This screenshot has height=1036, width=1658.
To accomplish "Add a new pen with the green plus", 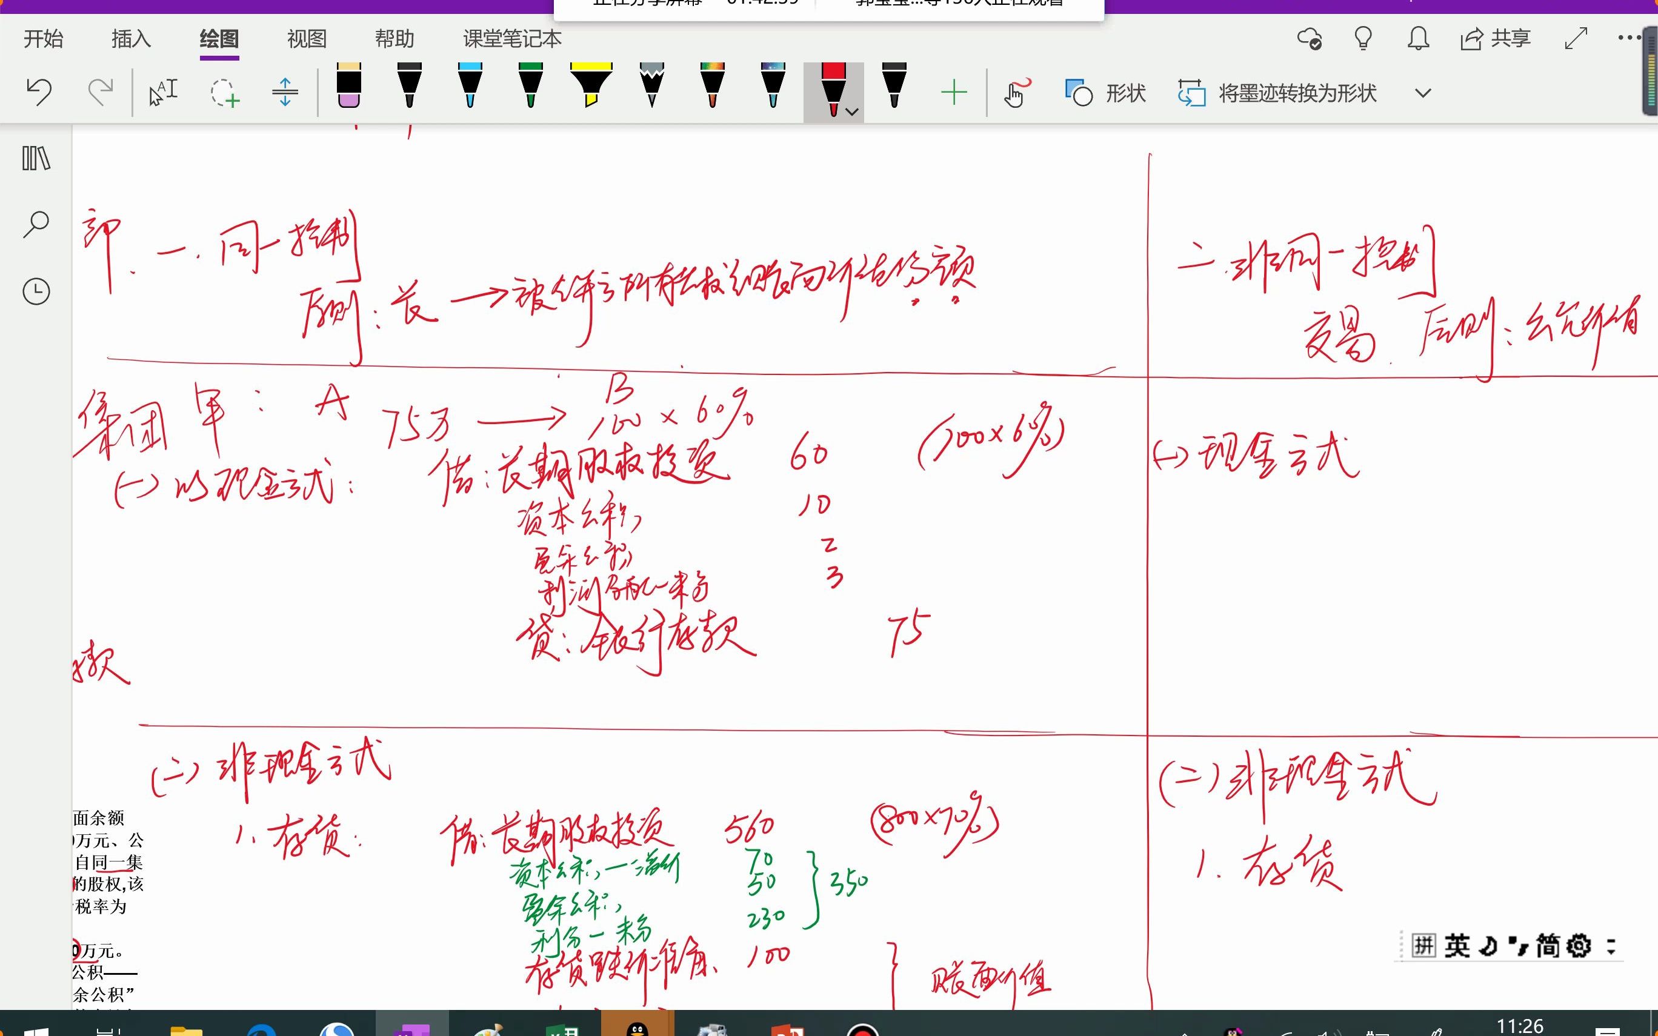I will (x=954, y=93).
